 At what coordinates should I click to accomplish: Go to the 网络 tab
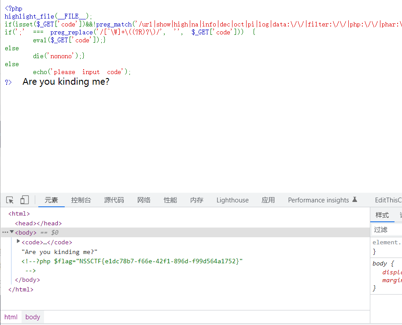pos(144,200)
